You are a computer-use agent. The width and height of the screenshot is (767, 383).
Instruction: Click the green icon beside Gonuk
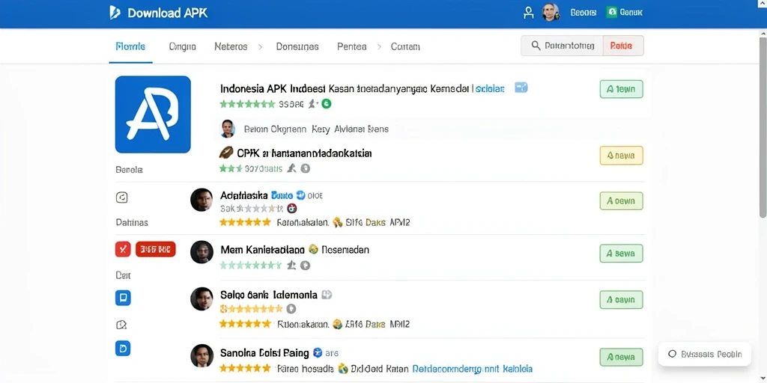point(611,12)
